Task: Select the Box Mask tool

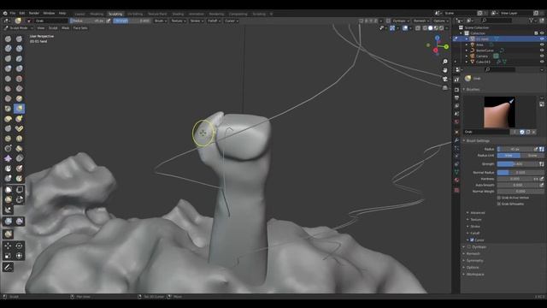Action: tap(9, 190)
